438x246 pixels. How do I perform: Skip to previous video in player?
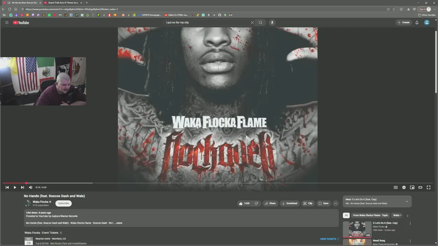[7, 187]
